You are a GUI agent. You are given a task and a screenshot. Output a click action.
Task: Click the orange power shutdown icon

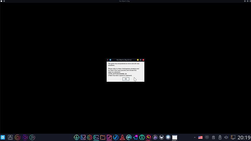click(x=17, y=137)
